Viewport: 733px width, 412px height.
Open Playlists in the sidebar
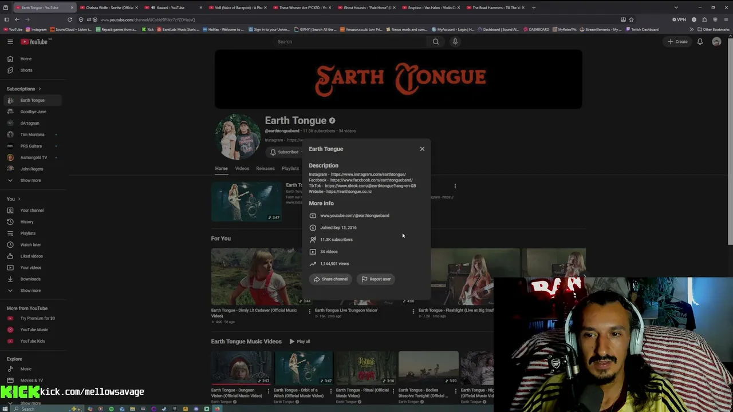[x=32, y=233]
